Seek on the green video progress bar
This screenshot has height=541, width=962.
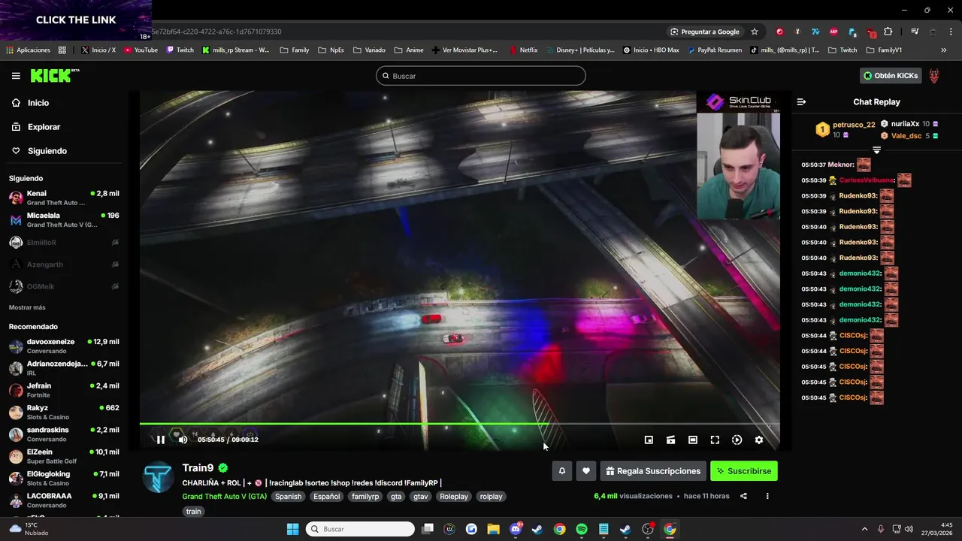(x=459, y=424)
